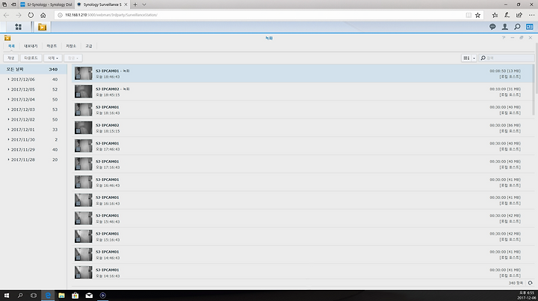Open DSM notifications speech bubble icon
Viewport: 538px width, 301px height.
(x=492, y=27)
